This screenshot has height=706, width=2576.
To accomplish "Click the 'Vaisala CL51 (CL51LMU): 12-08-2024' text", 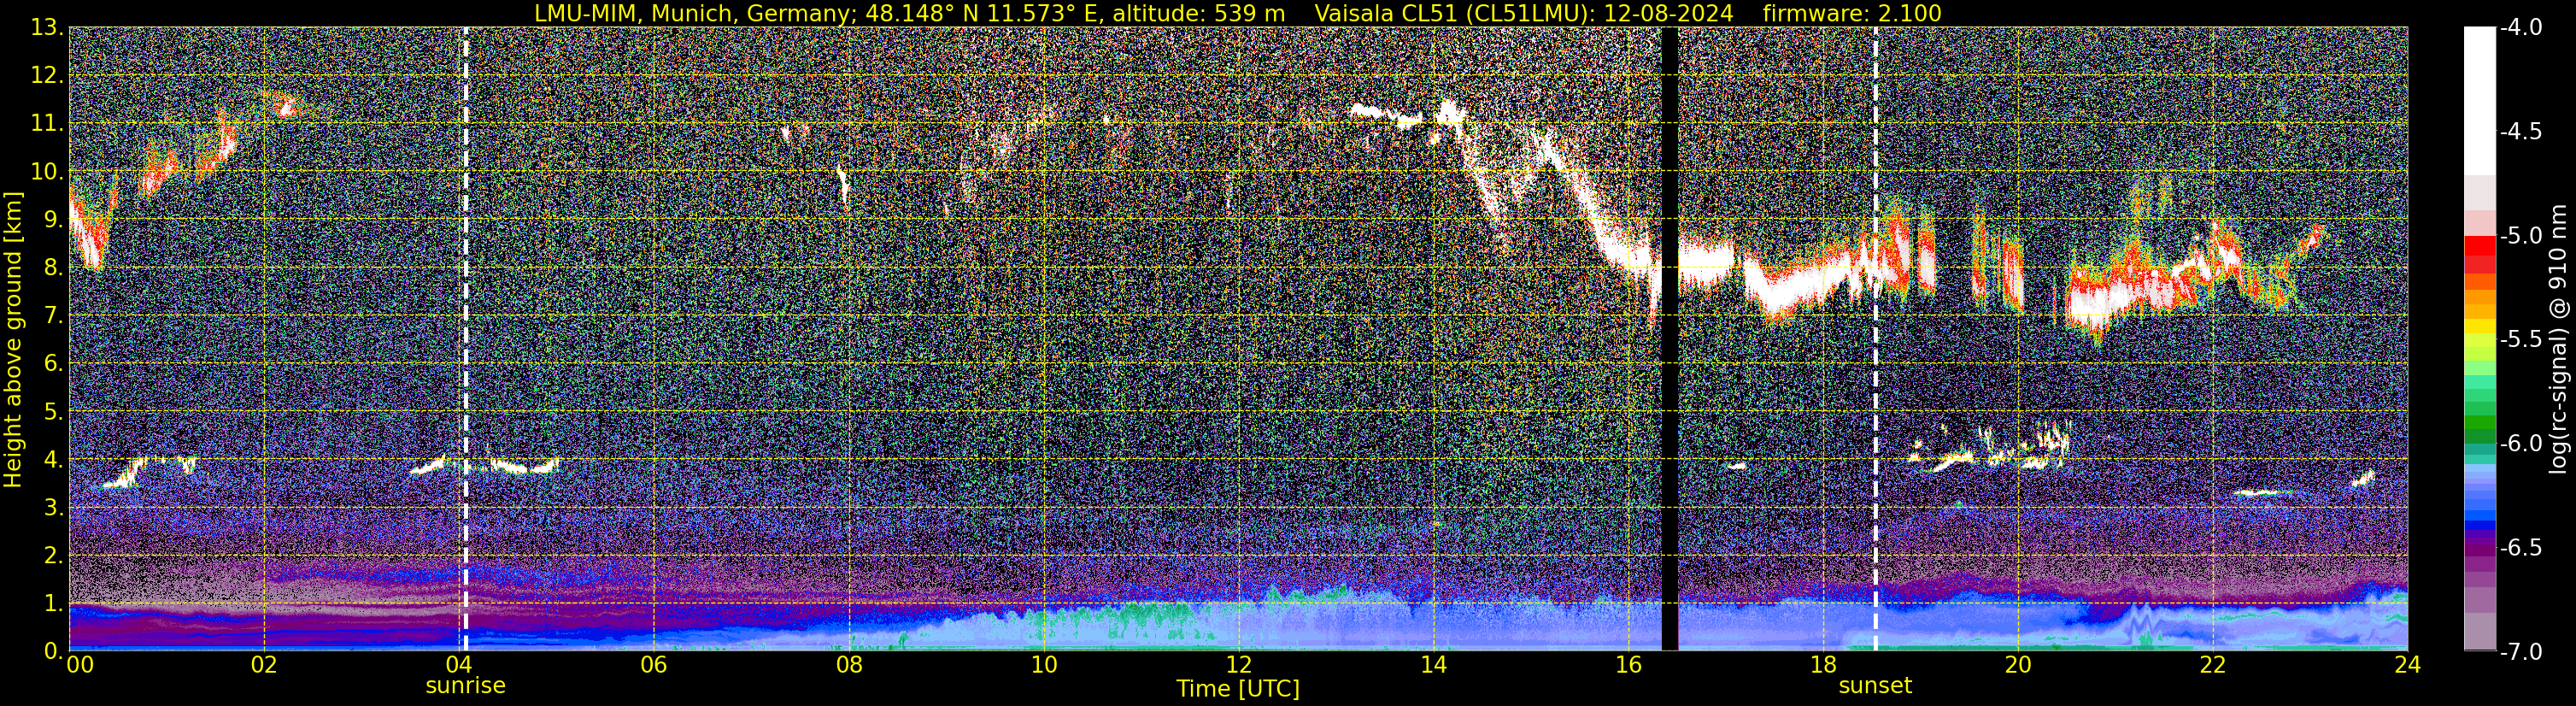I will point(1524,13).
